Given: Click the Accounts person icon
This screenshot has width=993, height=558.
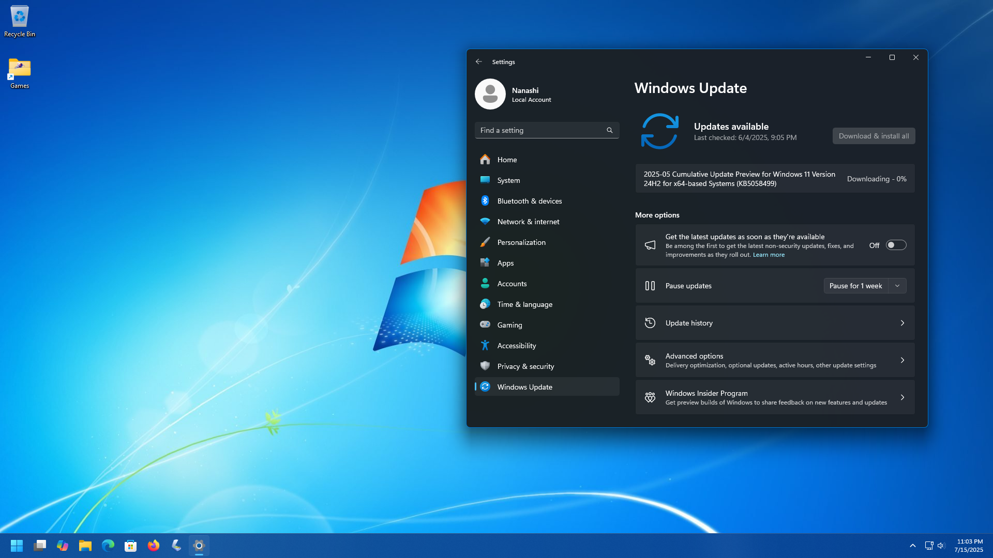Looking at the screenshot, I should tap(485, 284).
